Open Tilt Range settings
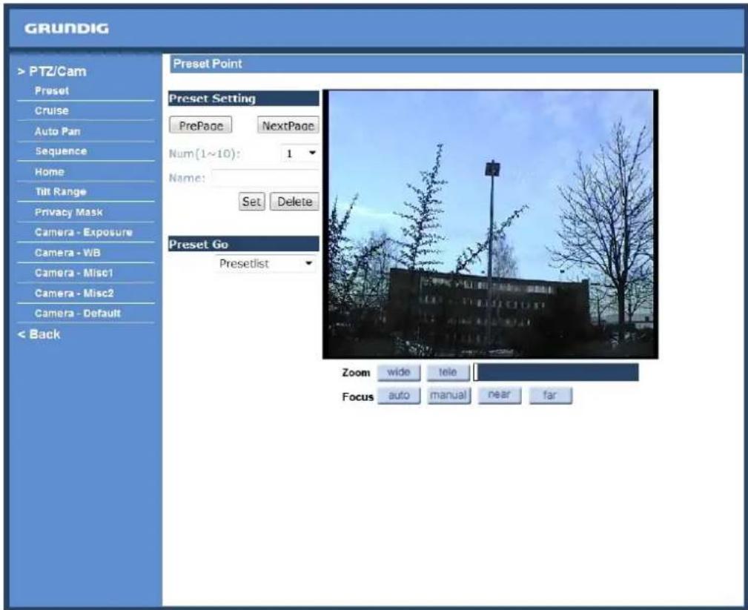Screen dimensions: 748x610 60,192
